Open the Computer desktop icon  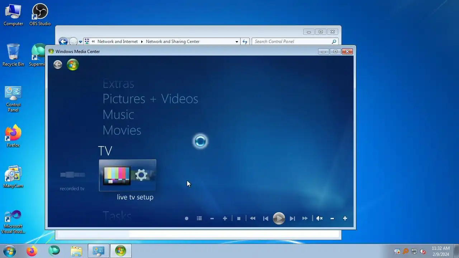13,15
